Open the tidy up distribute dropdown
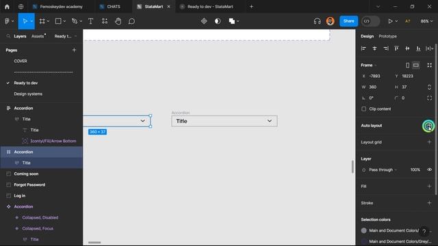This screenshot has height=246, width=438. click(x=429, y=49)
